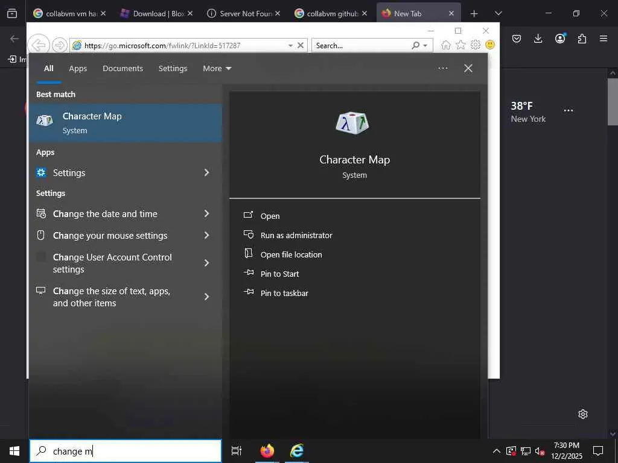Pin Character Map to taskbar
618x463 pixels.
276,293
